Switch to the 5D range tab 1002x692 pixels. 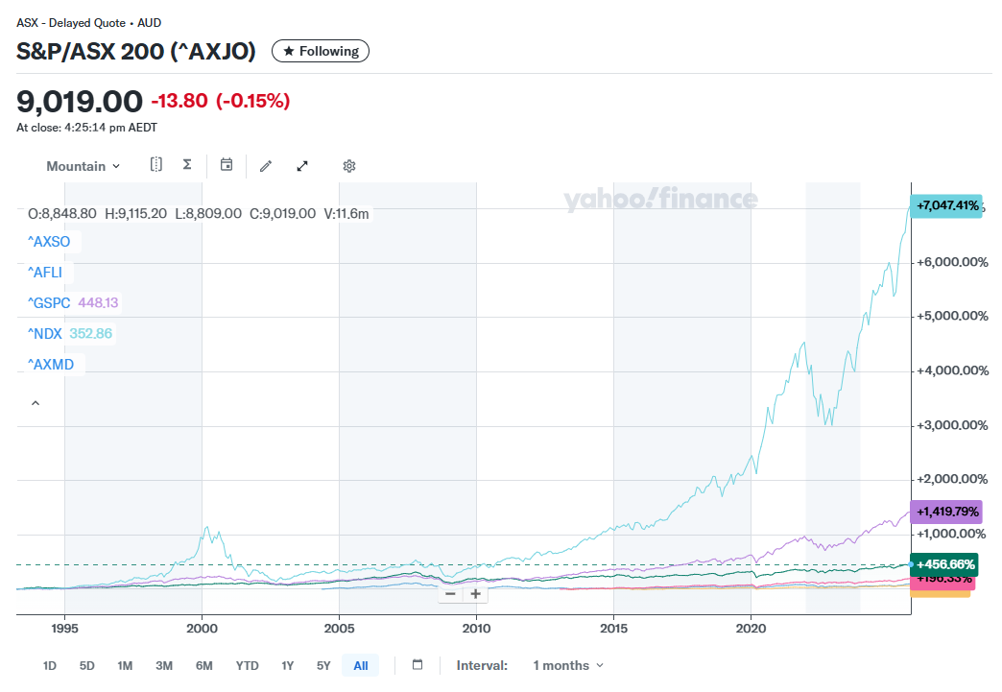(87, 665)
